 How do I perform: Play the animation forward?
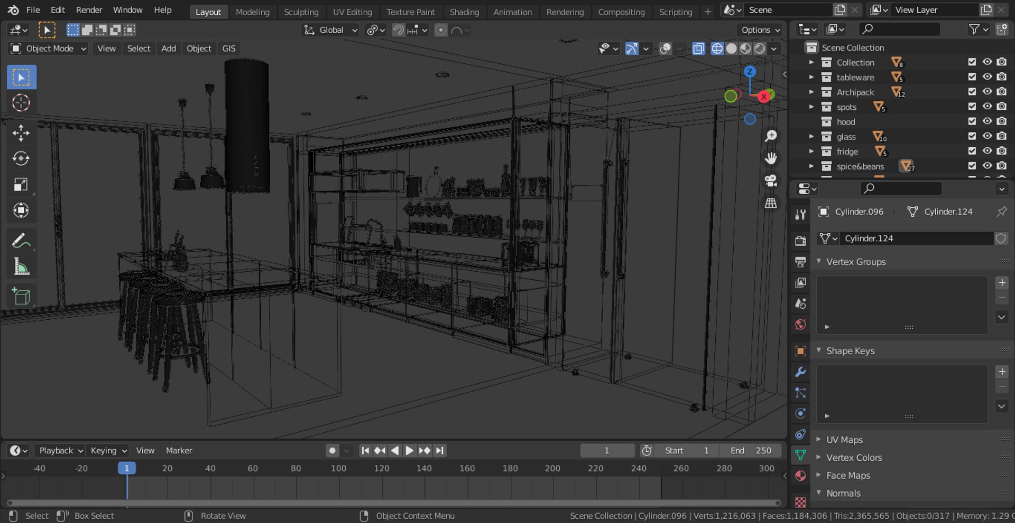click(x=410, y=451)
